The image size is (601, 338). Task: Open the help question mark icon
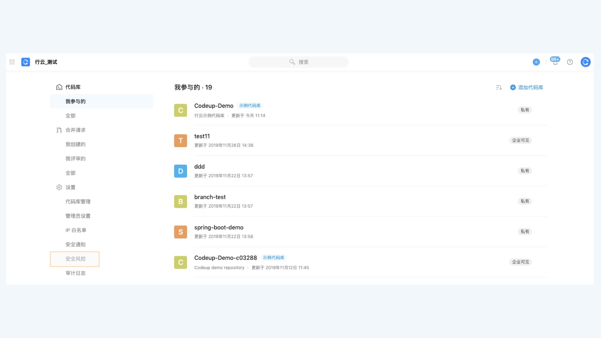[570, 62]
